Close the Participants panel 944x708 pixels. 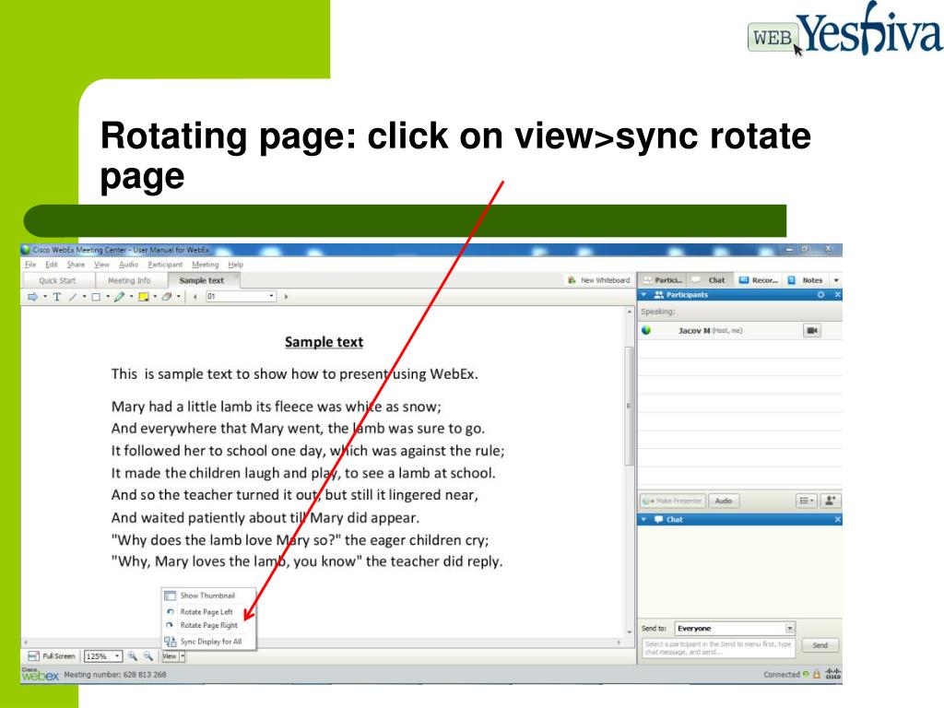pyautogui.click(x=837, y=295)
